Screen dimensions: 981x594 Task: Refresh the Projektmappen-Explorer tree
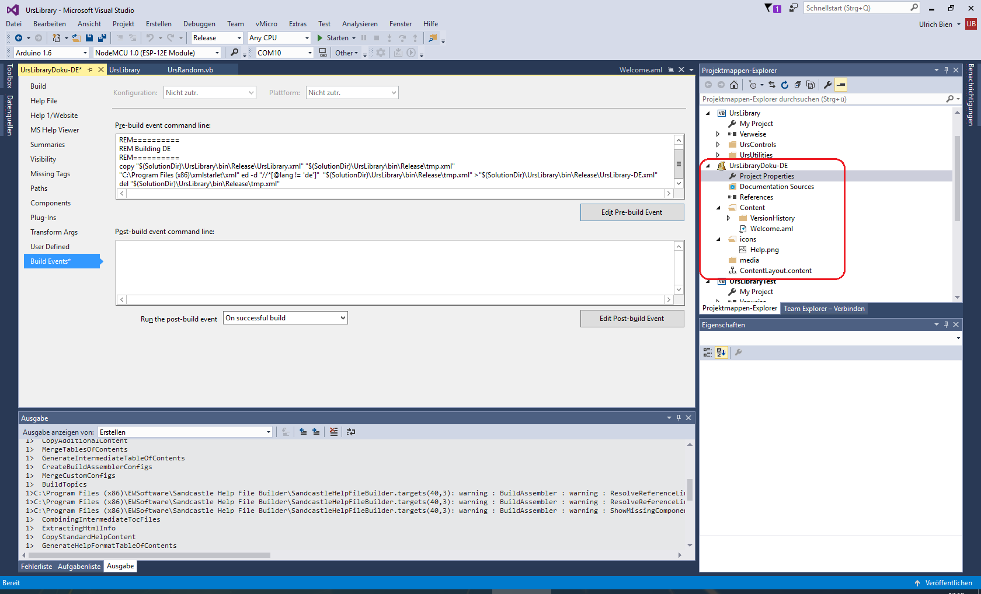click(785, 85)
